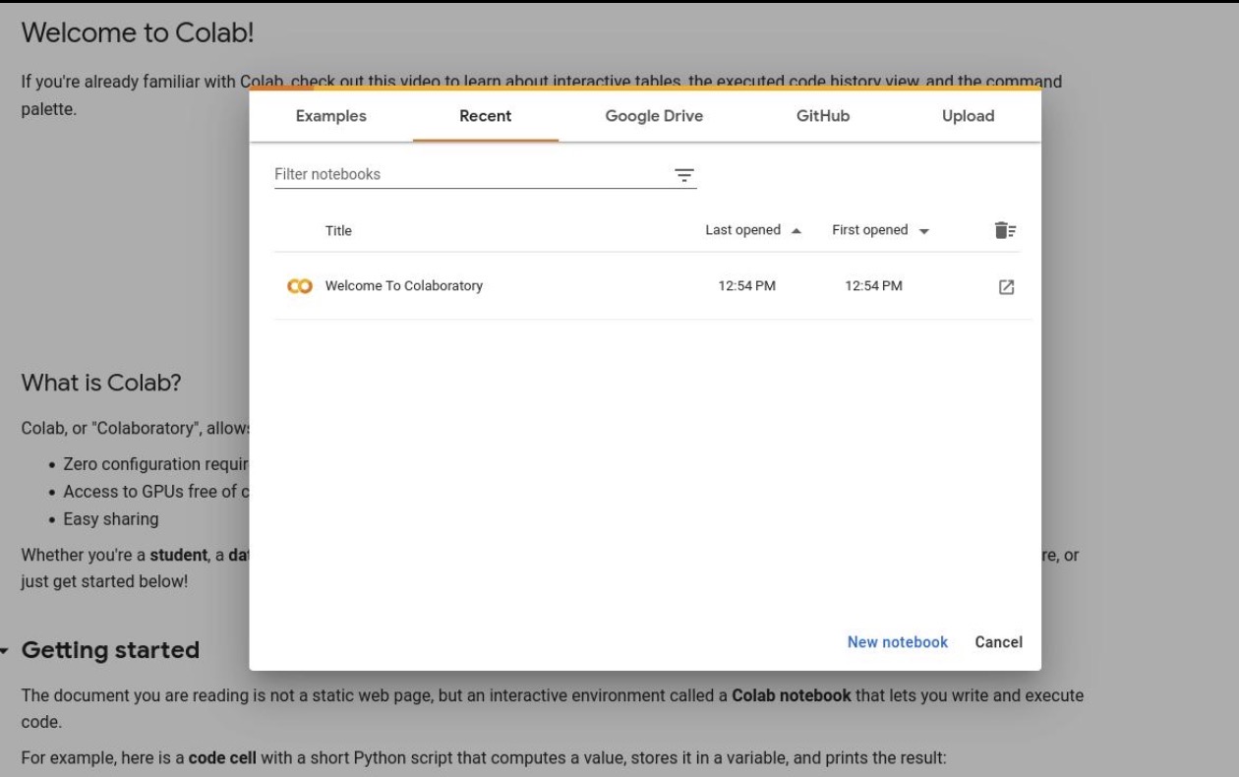Open the Upload tab

[968, 116]
